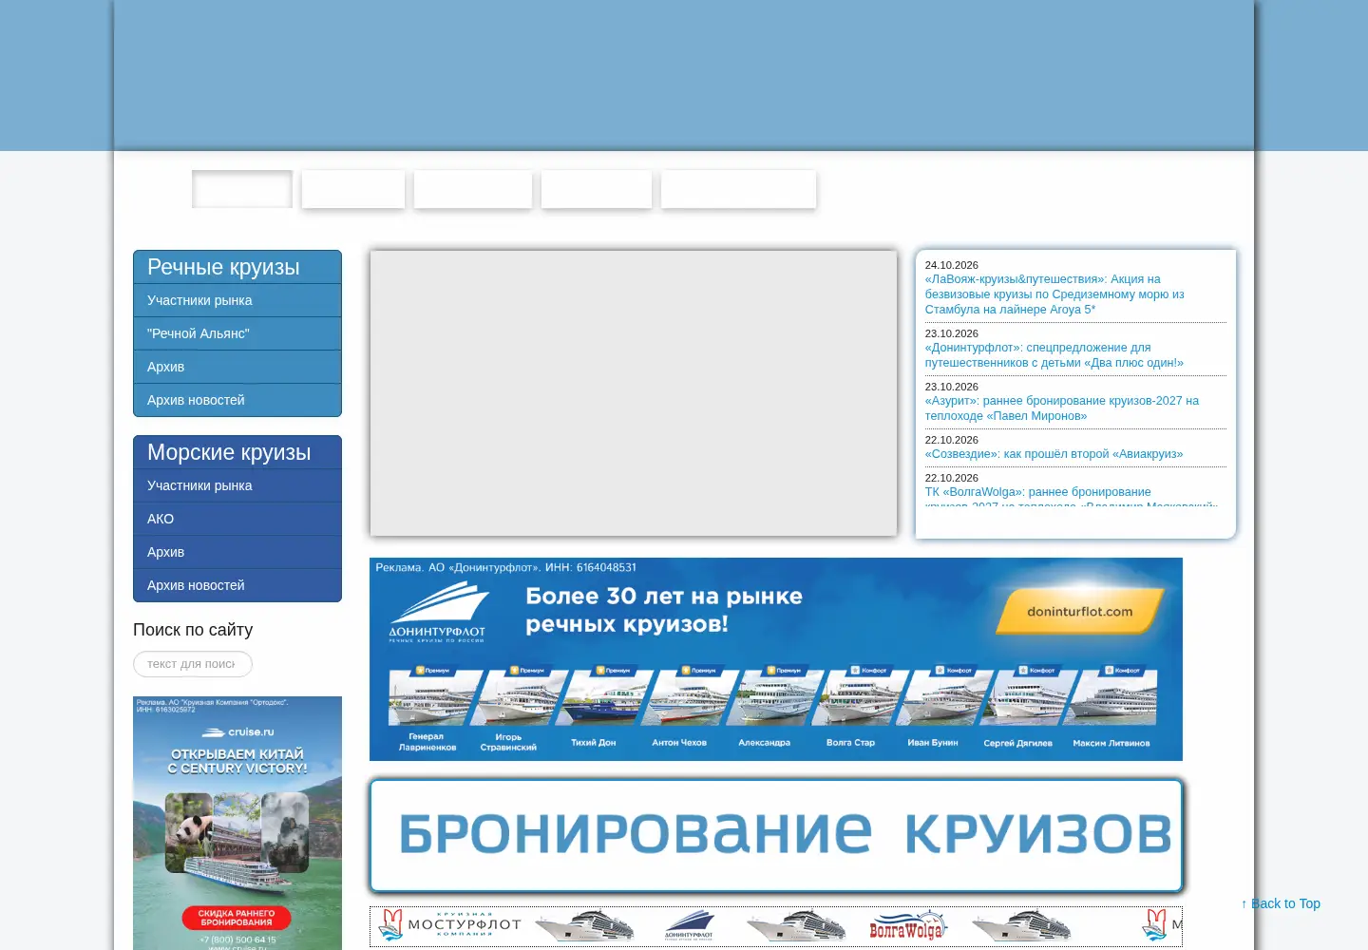
Task: Open the АКО menu item
Action: [237, 519]
